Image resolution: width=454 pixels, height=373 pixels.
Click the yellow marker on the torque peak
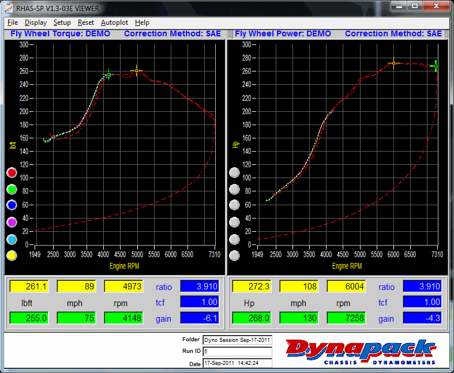pyautogui.click(x=137, y=71)
